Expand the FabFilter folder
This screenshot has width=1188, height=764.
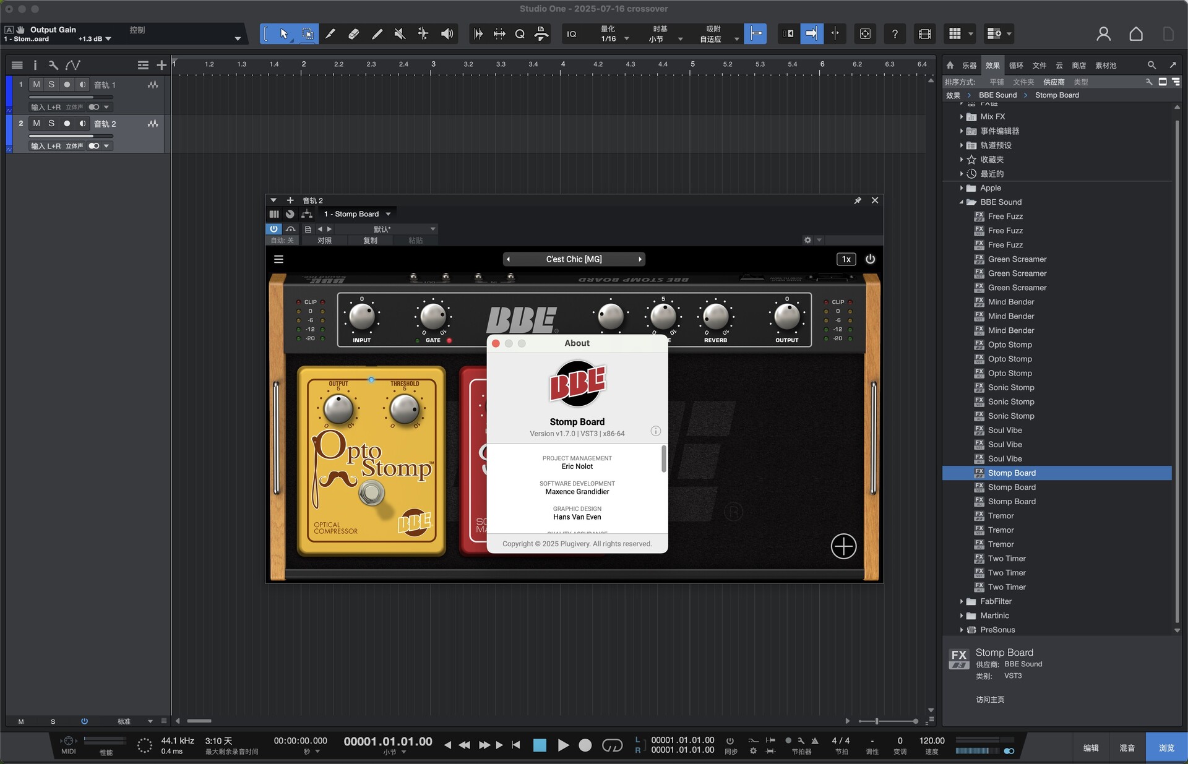click(x=962, y=601)
